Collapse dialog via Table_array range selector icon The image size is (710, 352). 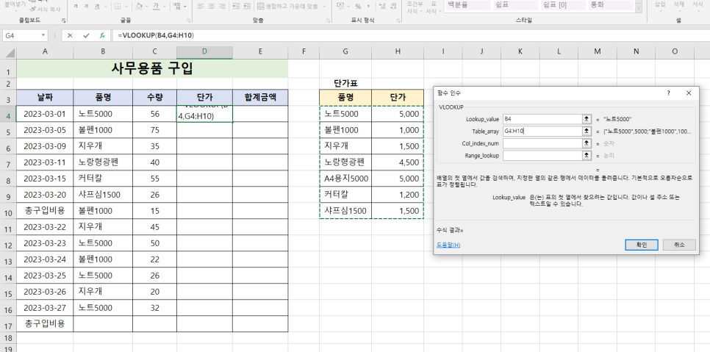point(587,132)
